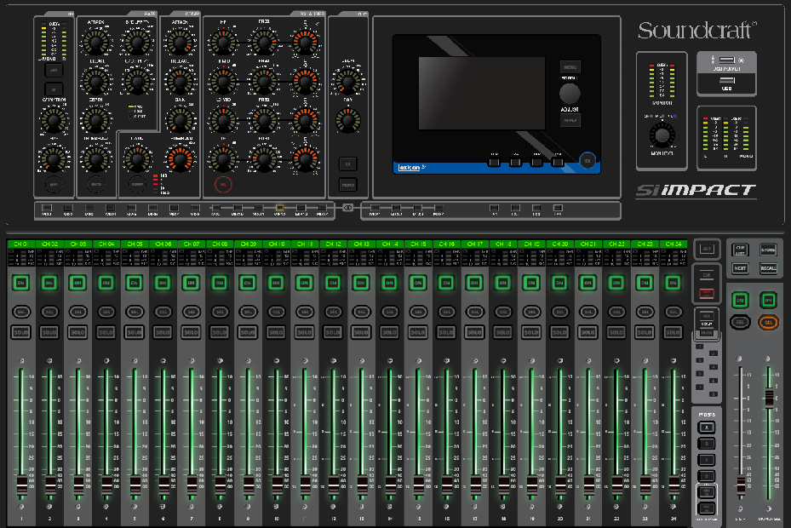This screenshot has width=791, height=528.
Task: Toggle the phase invert button in the input section
Action: (x=54, y=89)
